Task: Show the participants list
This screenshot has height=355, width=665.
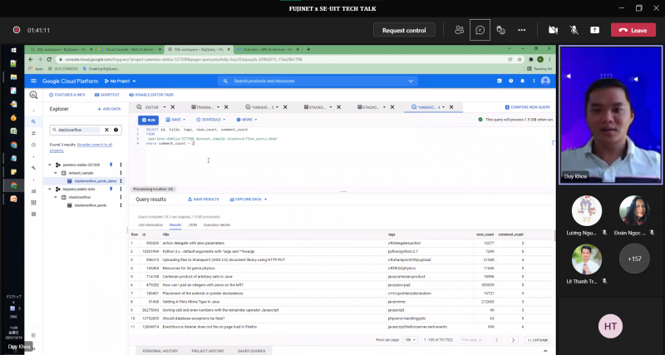Action: point(459,30)
